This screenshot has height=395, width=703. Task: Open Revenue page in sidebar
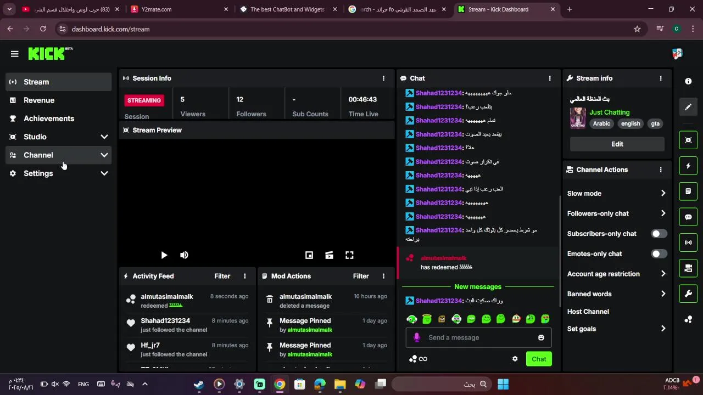59,100
